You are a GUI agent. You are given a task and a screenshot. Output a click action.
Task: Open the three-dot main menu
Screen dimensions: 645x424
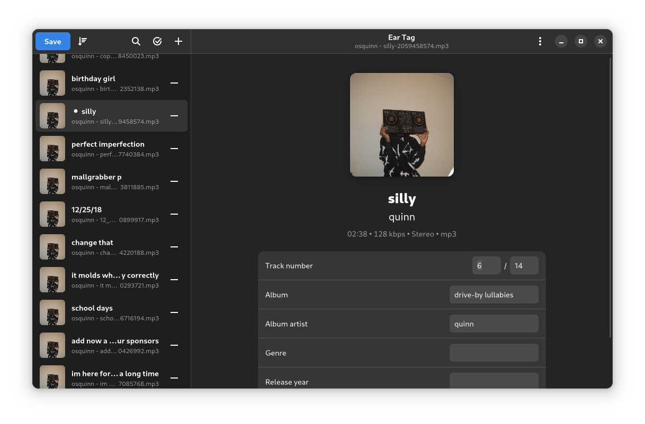pos(540,41)
